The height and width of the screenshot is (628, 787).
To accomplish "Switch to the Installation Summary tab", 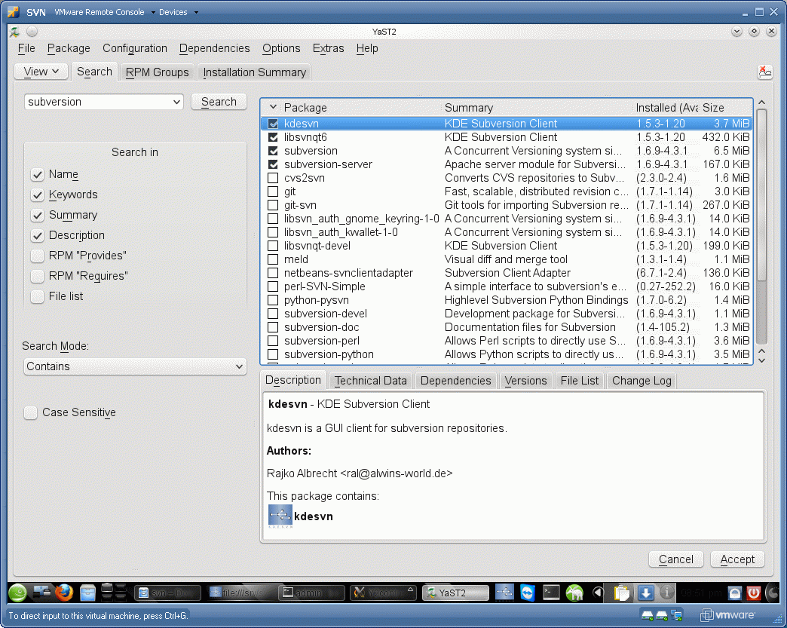I will (255, 72).
